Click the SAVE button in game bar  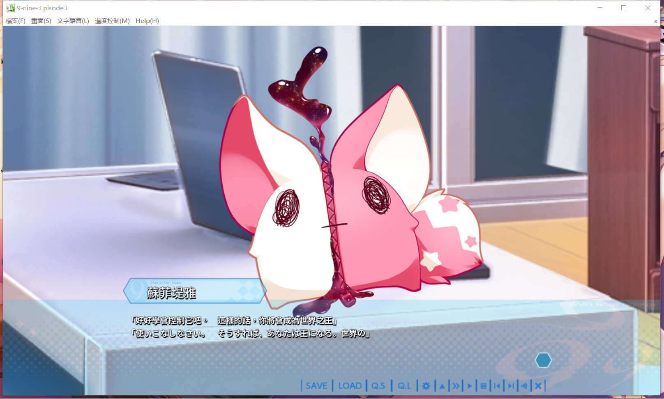[x=316, y=386]
